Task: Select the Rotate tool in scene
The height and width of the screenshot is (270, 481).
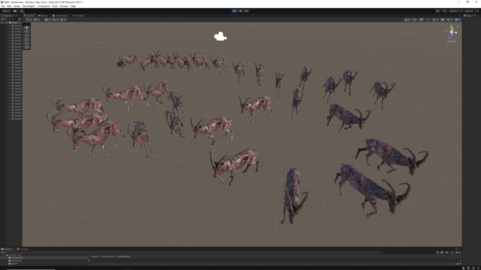Action: tap(27, 35)
